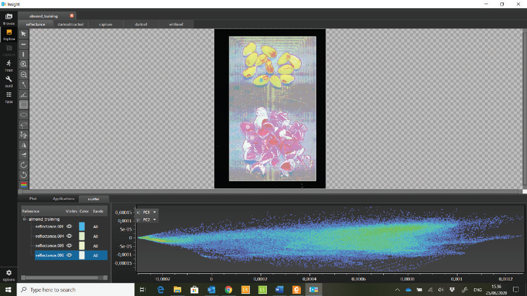Open Options at bottom of sidebar

click(x=9, y=274)
